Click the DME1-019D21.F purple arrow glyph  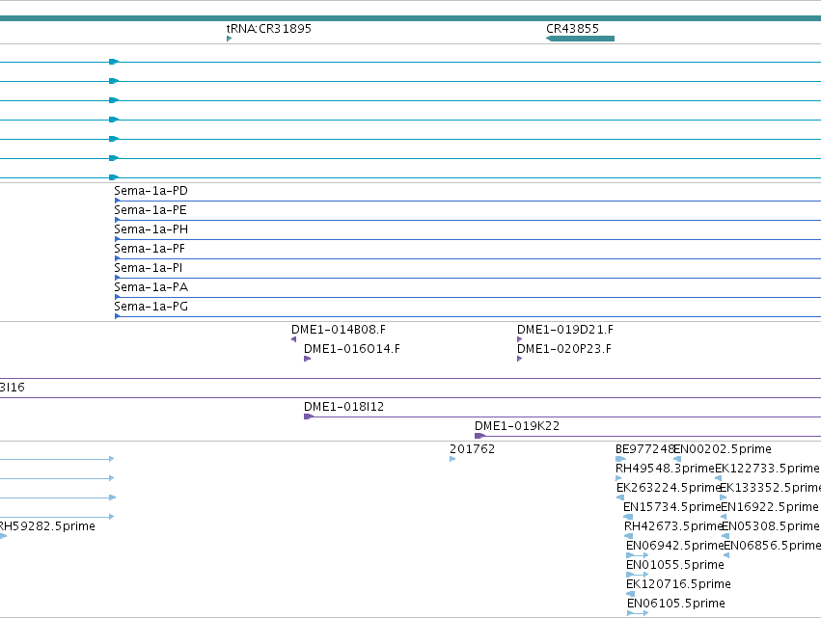click(x=519, y=339)
